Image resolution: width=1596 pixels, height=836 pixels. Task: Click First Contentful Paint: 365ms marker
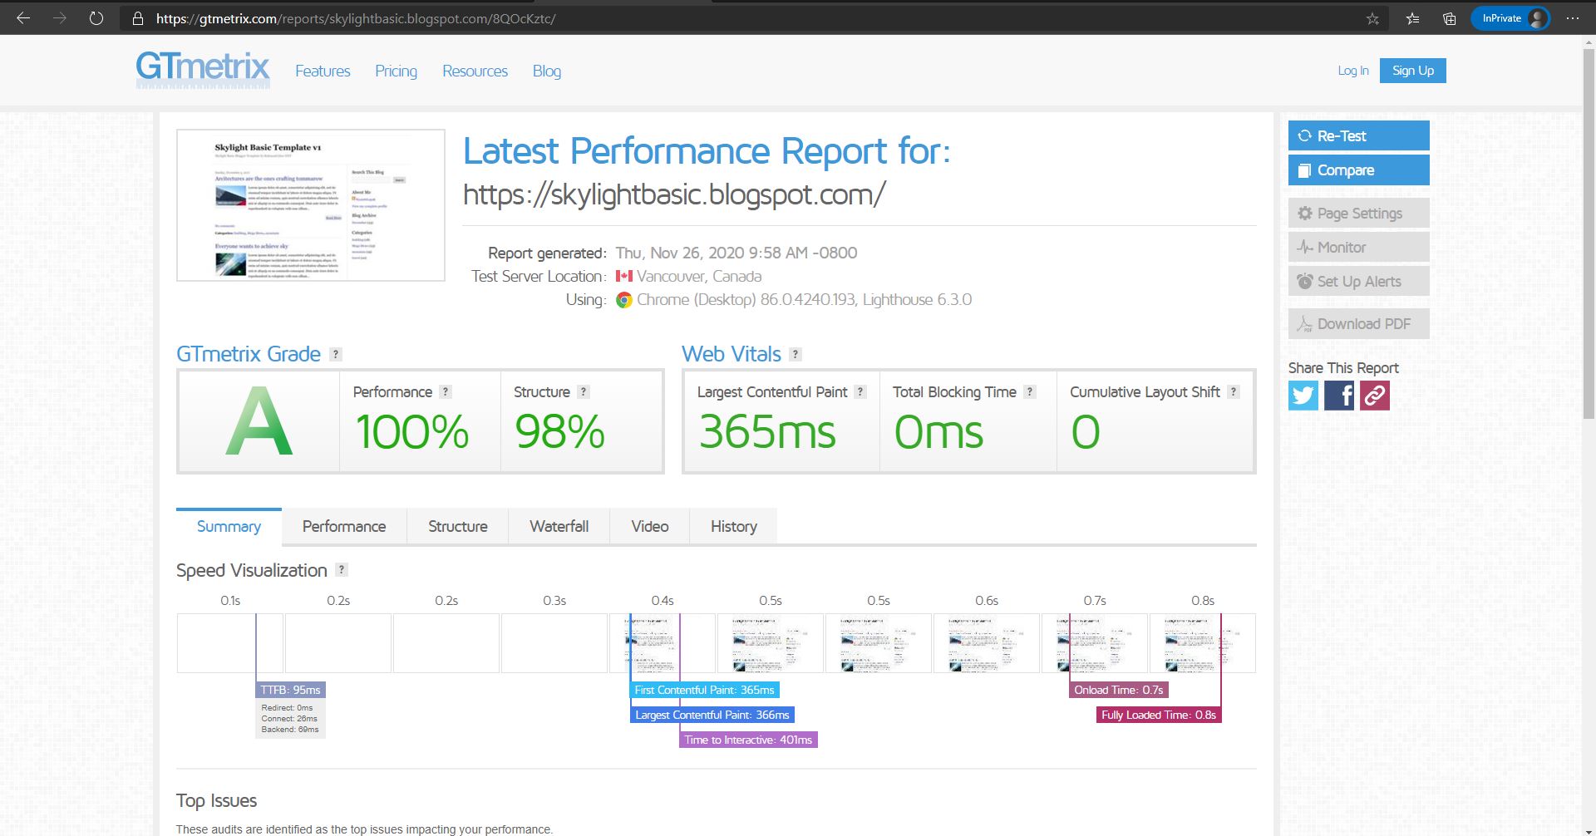pyautogui.click(x=704, y=690)
